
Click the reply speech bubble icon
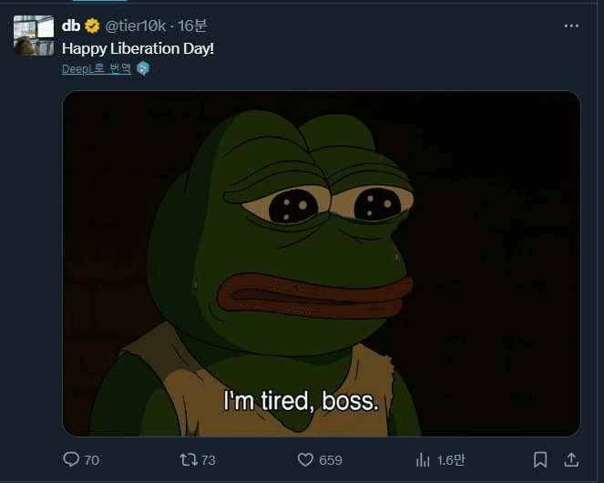(x=71, y=459)
